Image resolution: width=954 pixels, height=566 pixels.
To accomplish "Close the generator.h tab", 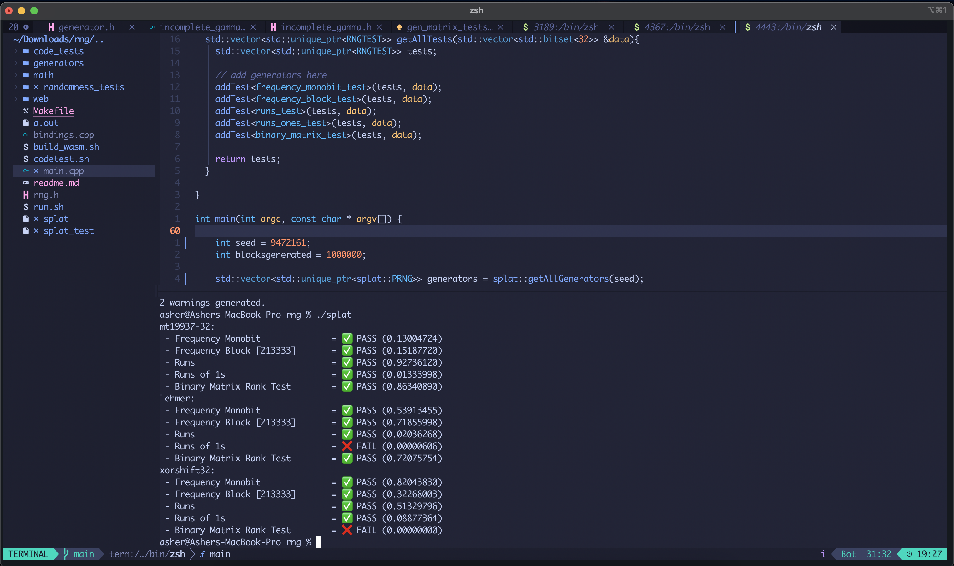I will pos(132,27).
